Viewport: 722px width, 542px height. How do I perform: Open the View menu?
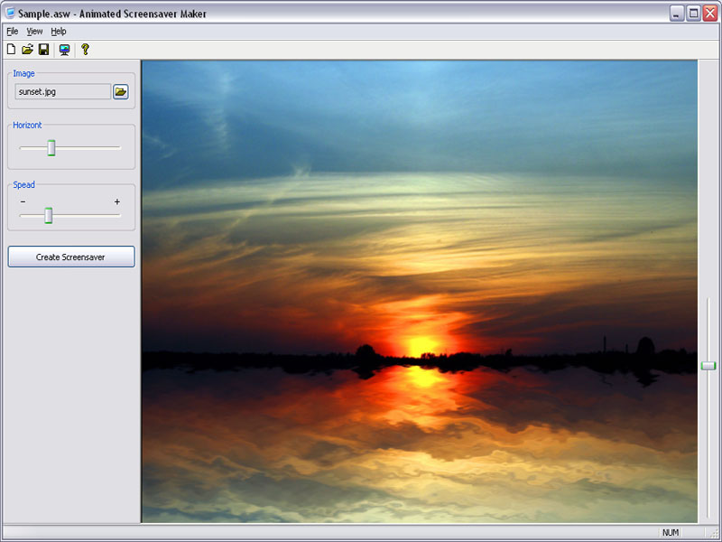click(x=34, y=32)
